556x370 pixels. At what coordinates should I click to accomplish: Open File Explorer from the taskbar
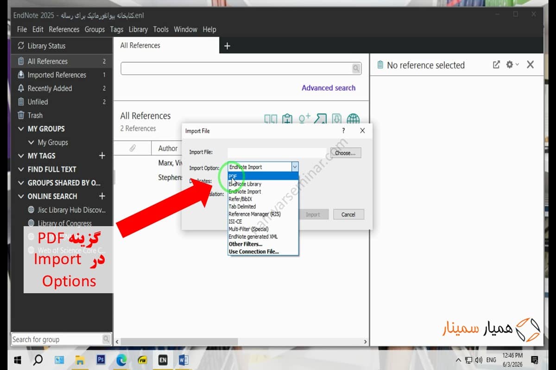click(80, 360)
